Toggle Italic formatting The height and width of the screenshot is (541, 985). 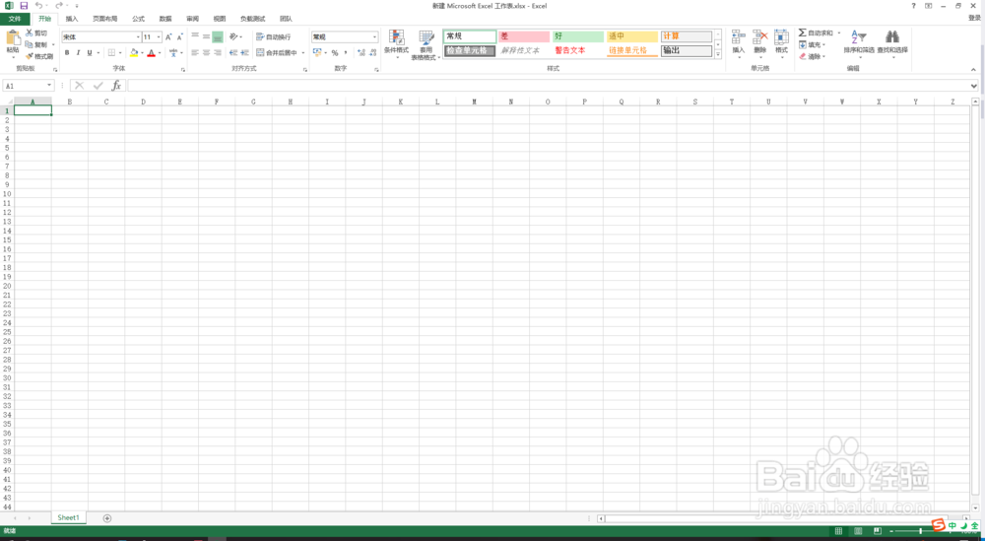click(x=78, y=53)
